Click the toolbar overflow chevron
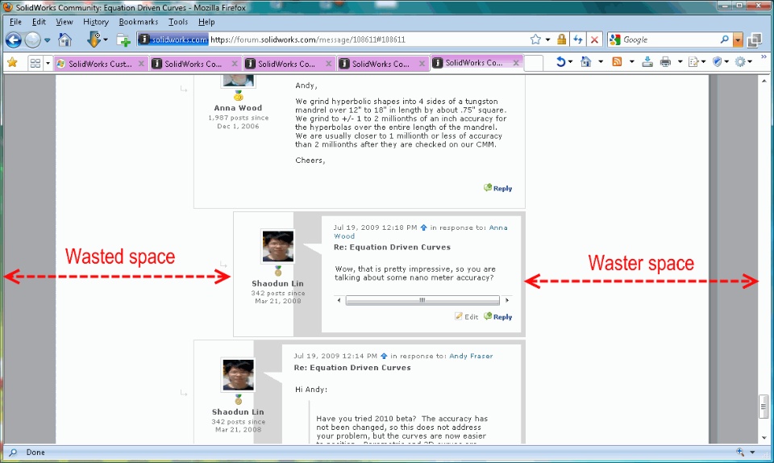 click(764, 57)
